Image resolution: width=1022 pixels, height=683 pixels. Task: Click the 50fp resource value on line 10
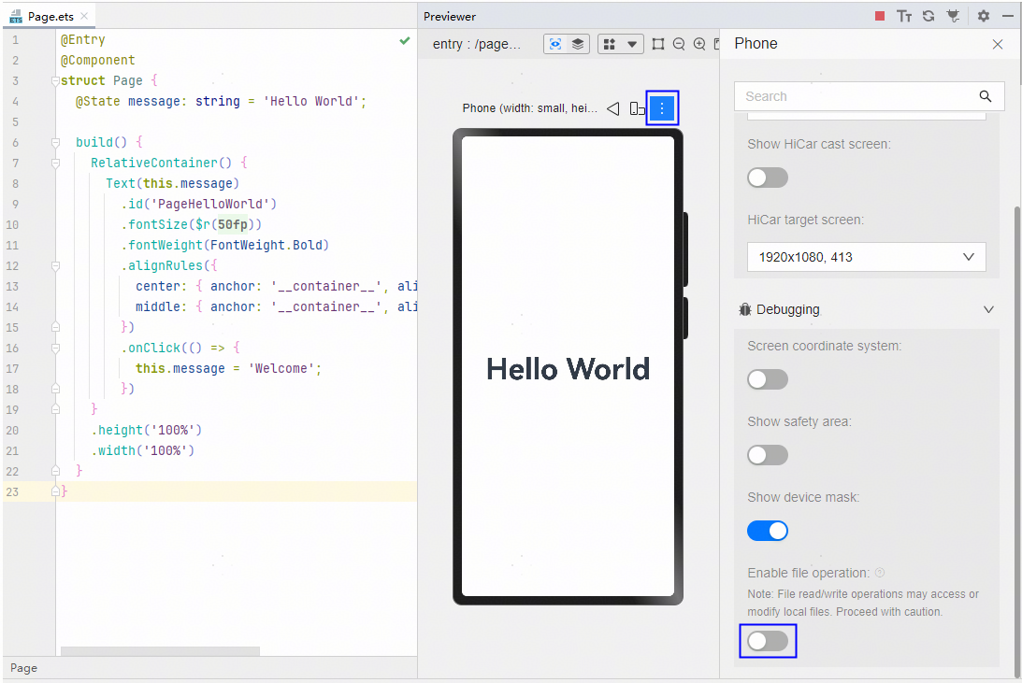233,224
